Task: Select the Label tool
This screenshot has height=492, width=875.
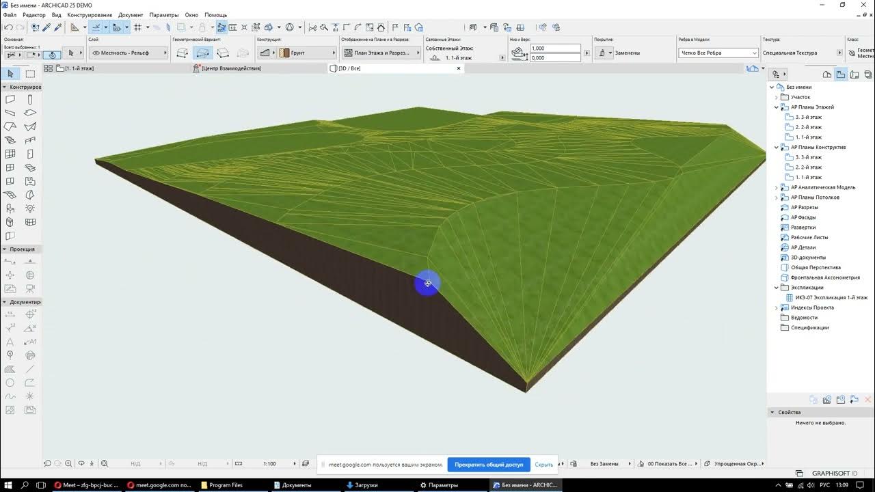Action: (x=30, y=342)
